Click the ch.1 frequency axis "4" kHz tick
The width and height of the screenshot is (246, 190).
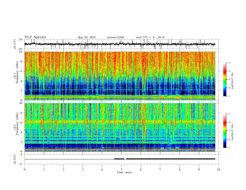point(21,81)
